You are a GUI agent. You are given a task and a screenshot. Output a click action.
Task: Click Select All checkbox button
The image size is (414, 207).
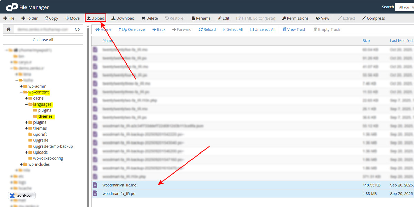point(233,29)
